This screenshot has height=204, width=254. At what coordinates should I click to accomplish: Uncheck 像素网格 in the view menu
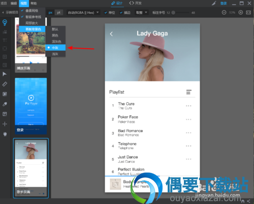click(31, 11)
